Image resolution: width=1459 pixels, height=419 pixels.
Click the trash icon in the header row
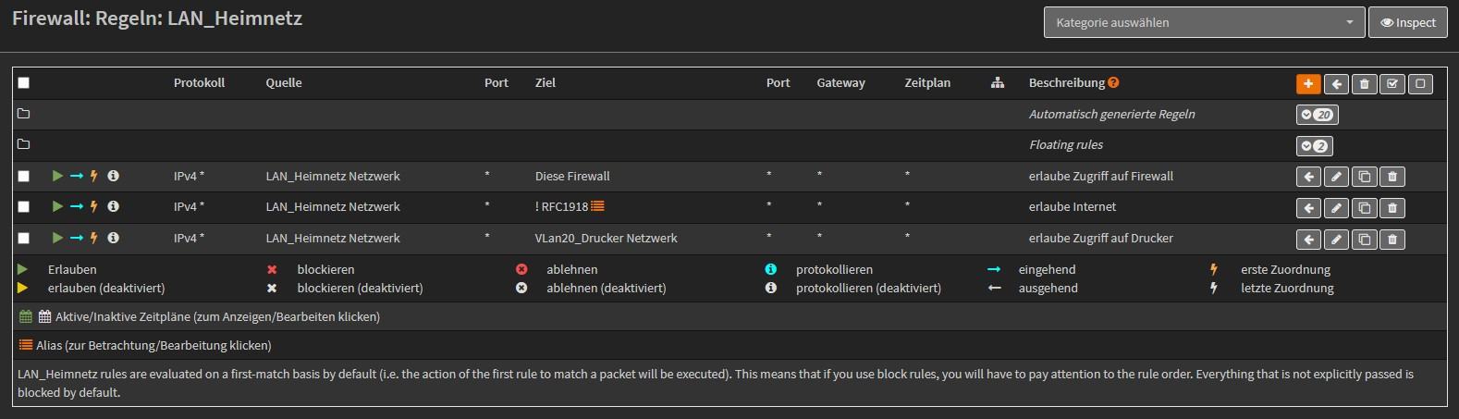pyautogui.click(x=1364, y=84)
